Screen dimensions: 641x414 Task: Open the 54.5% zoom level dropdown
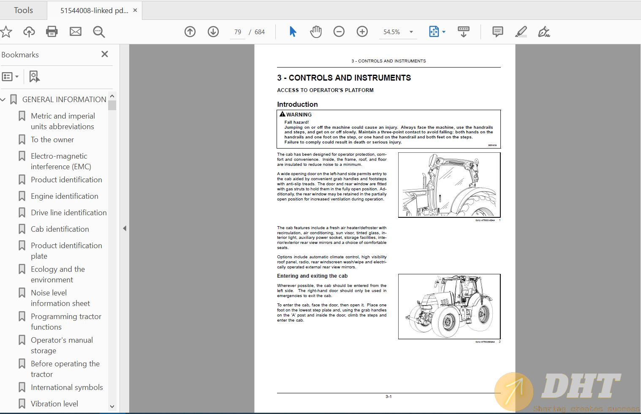click(x=411, y=32)
